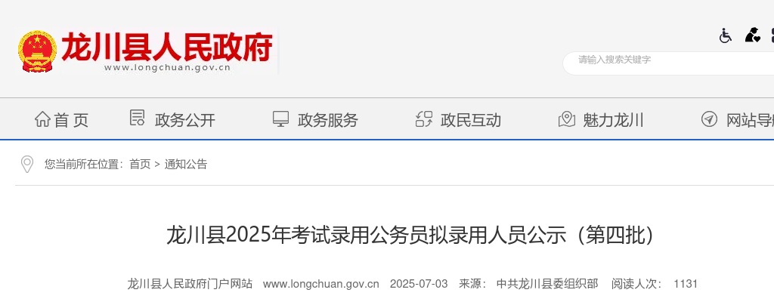Click the 通知公告 breadcrumb link
Screen dimensions: 774x302
[186, 165]
